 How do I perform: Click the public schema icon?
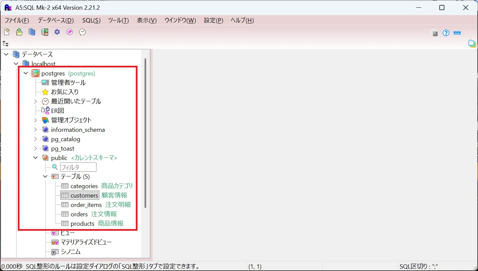pyautogui.click(x=45, y=158)
